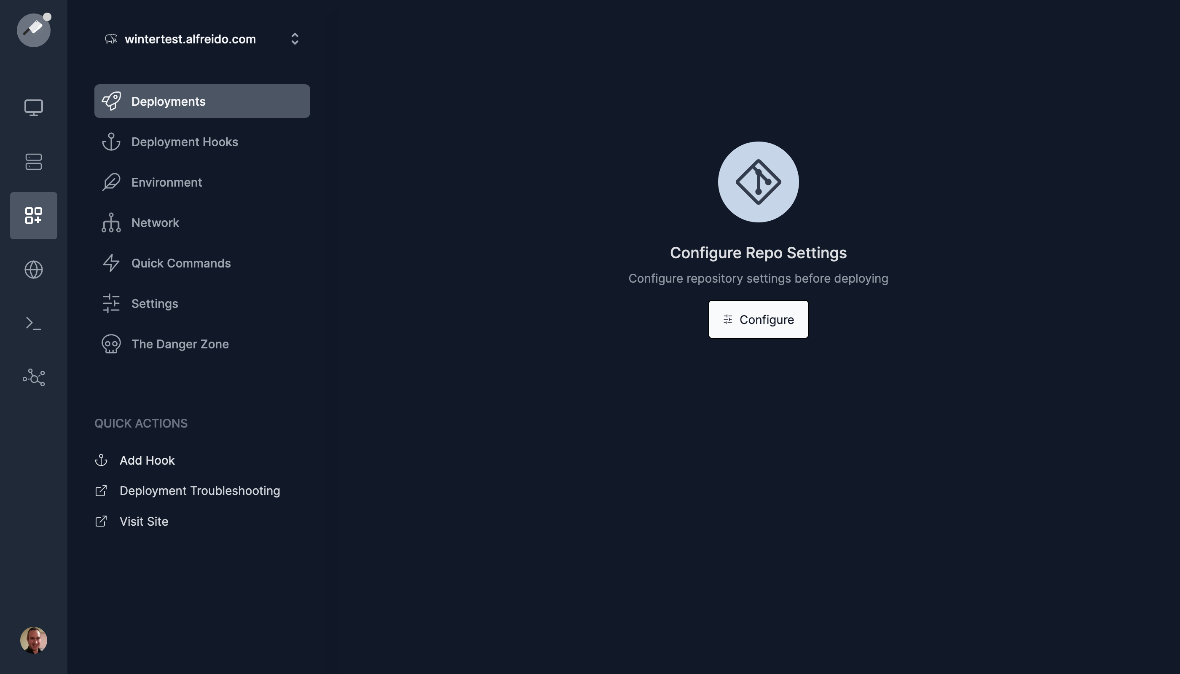The width and height of the screenshot is (1180, 674).
Task: Click the Settings sliders icon
Action: click(110, 303)
